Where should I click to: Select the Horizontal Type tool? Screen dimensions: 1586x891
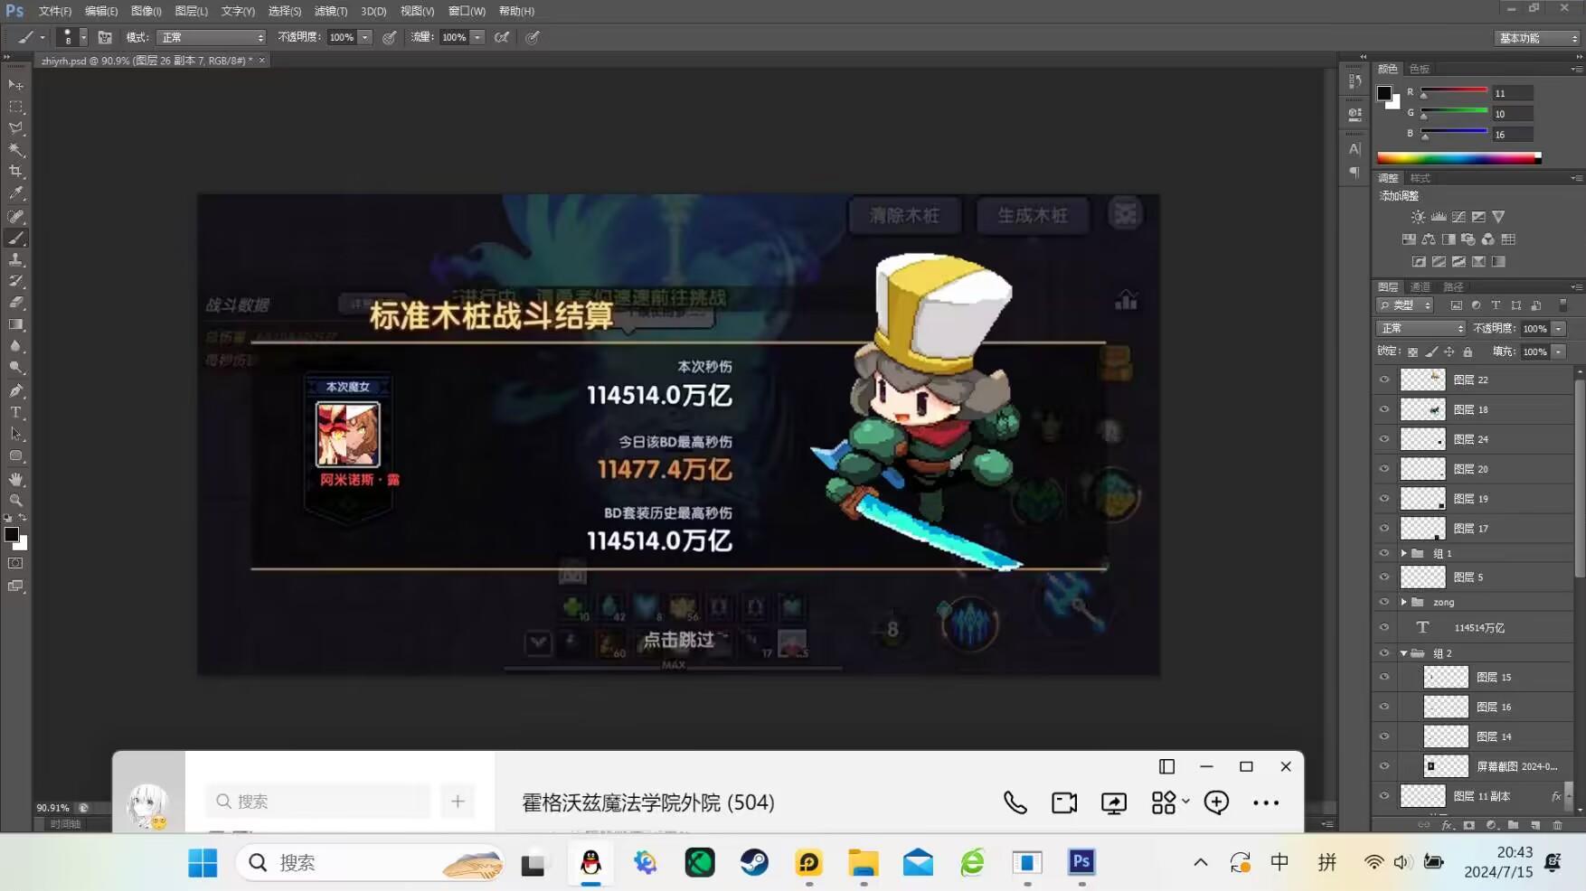(x=15, y=413)
